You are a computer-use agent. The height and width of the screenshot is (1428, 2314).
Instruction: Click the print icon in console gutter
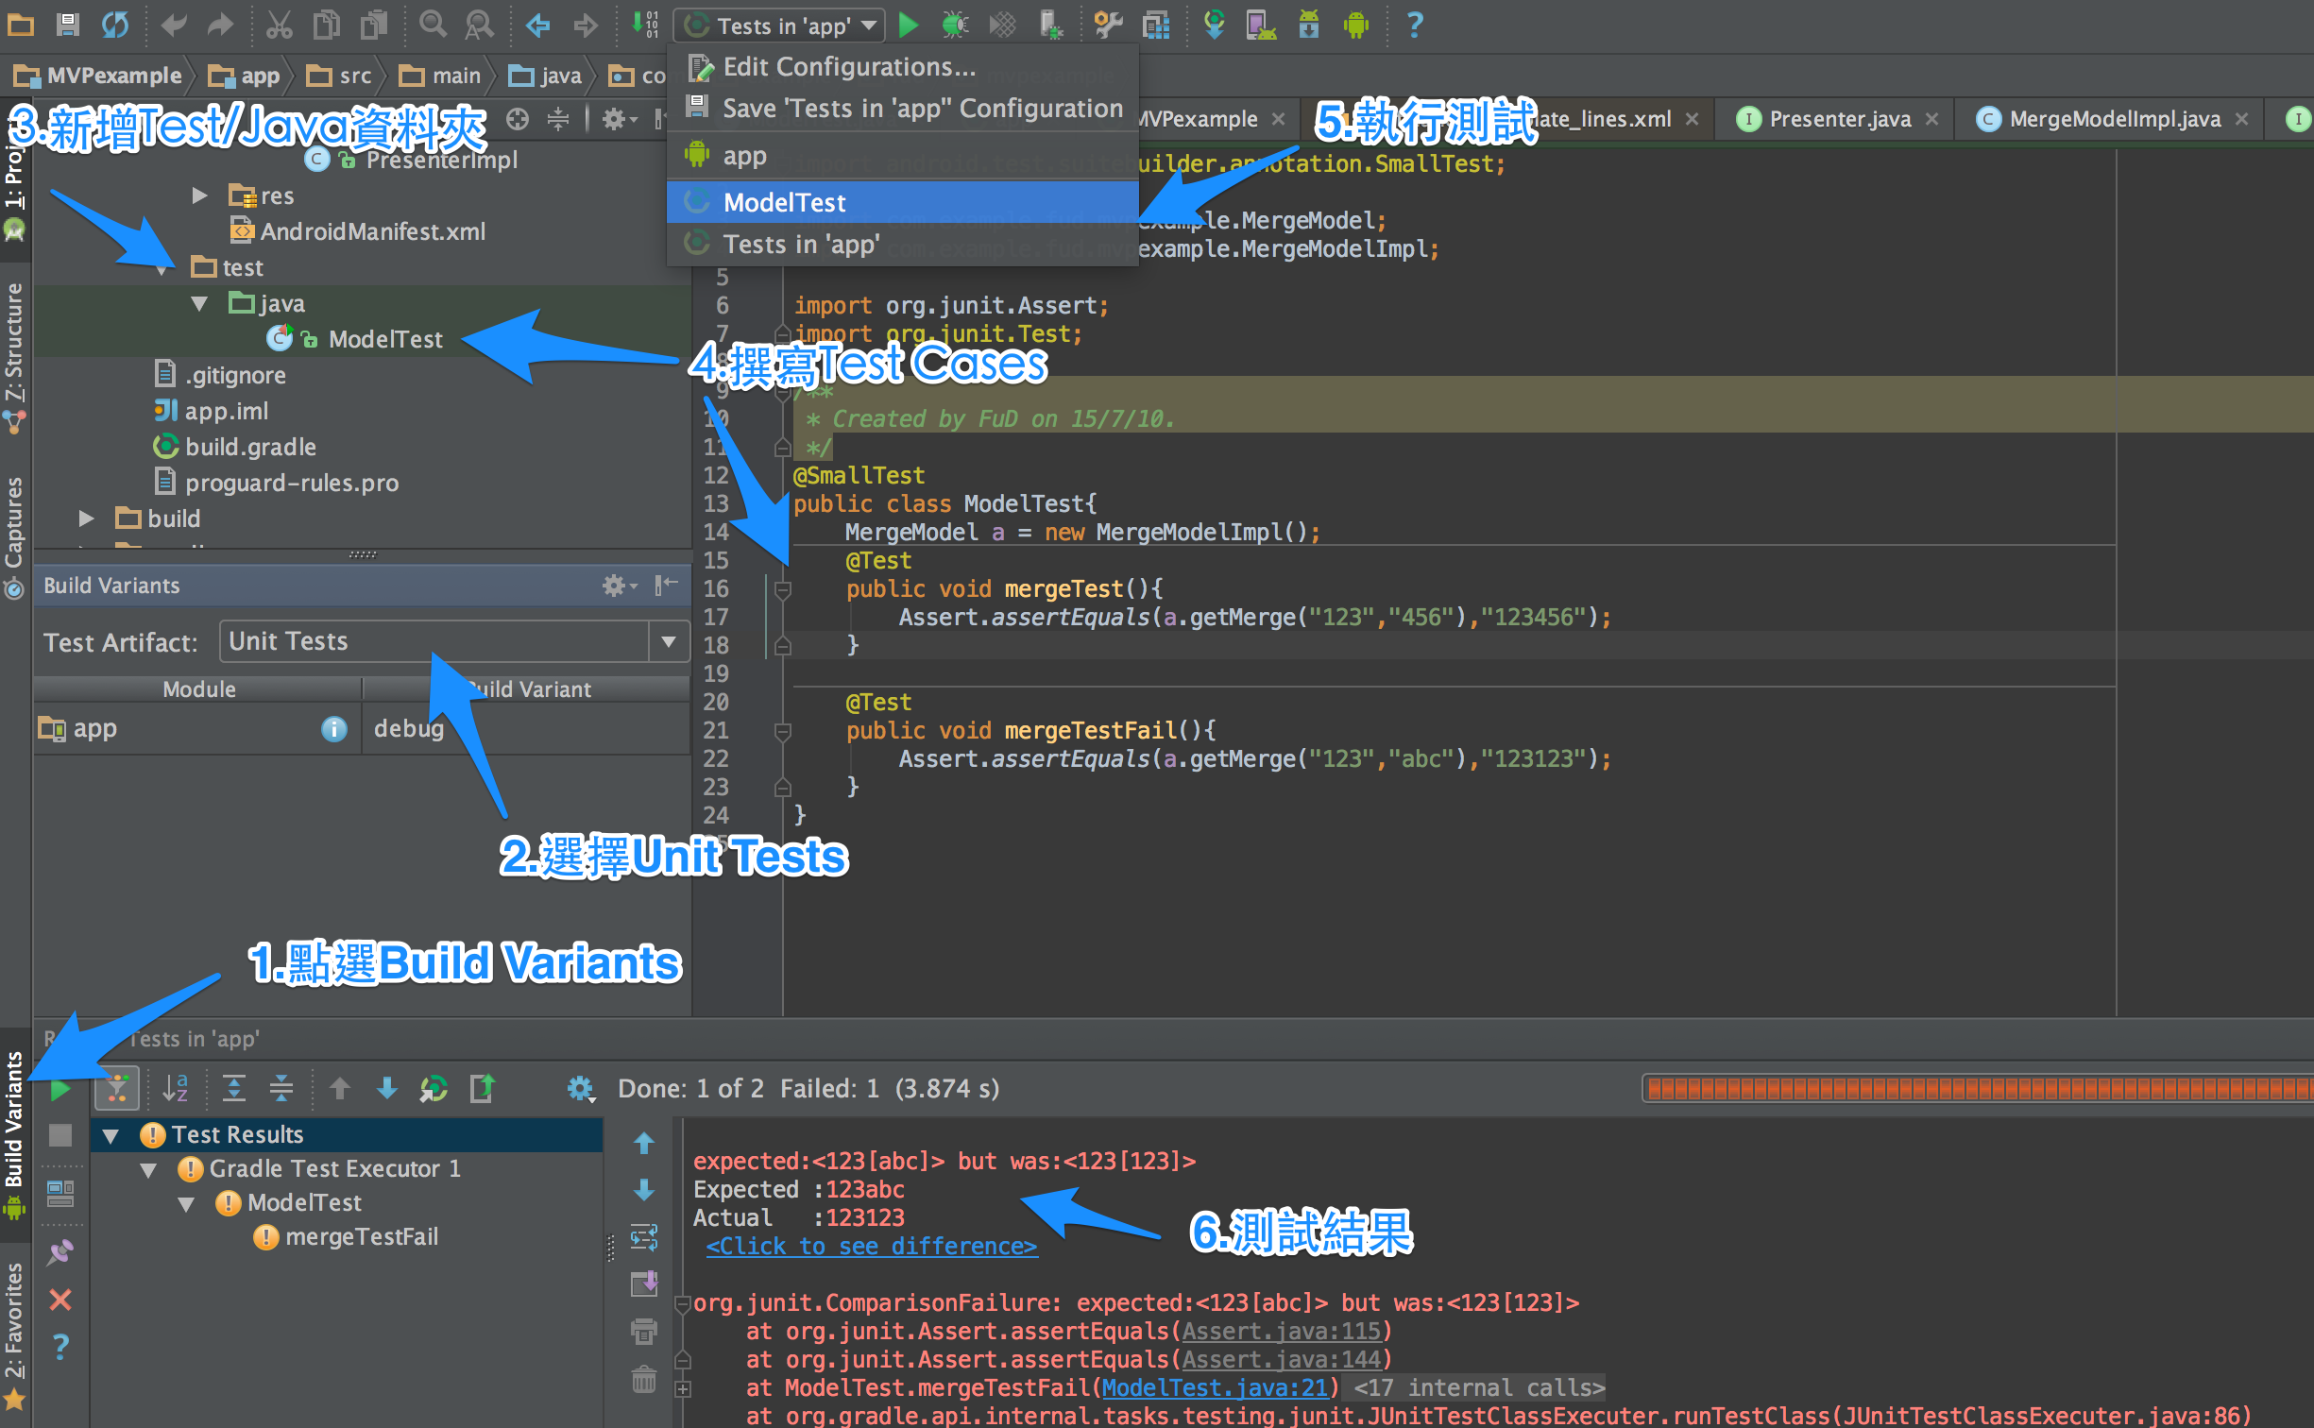[x=644, y=1332]
